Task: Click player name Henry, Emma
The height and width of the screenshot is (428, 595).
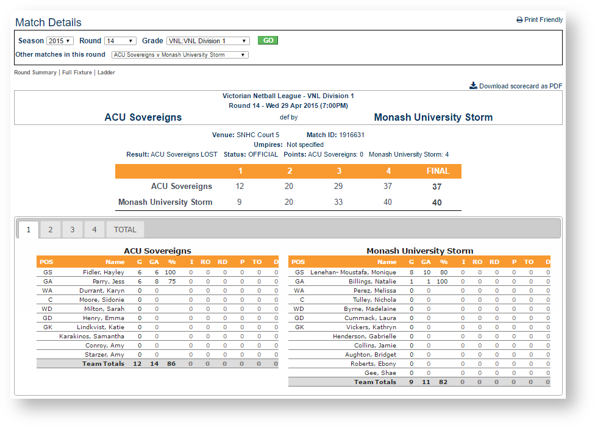Action: 104,318
